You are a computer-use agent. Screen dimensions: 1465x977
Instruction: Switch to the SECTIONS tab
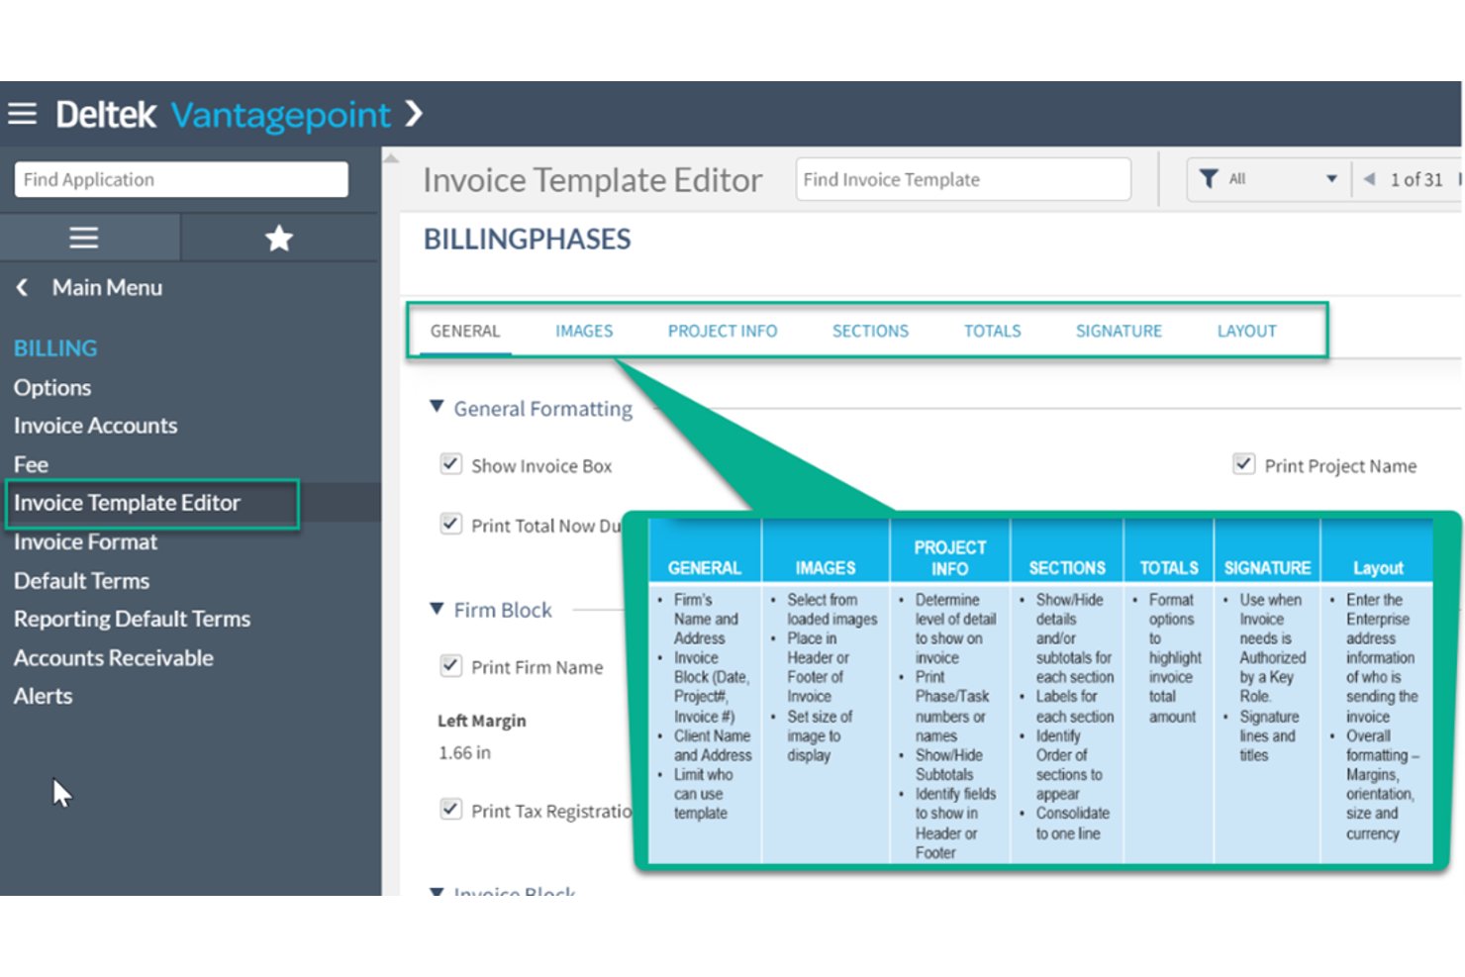tap(870, 331)
